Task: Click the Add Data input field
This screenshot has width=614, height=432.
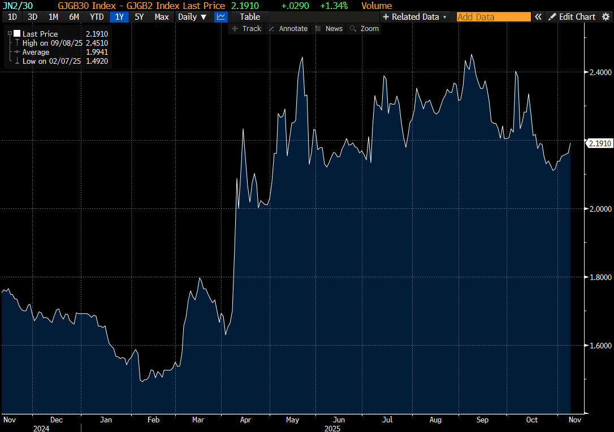Action: [494, 17]
